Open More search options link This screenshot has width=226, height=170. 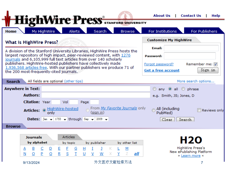click(x=196, y=81)
